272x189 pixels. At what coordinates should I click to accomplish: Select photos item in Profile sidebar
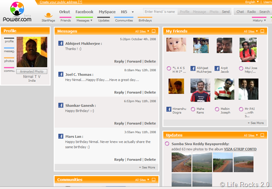pos(9,60)
